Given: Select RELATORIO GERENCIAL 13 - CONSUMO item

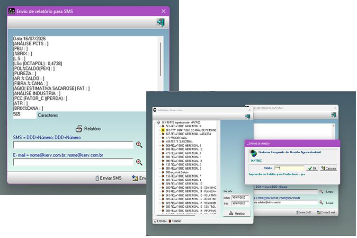Looking at the screenshot, I should [191, 188].
